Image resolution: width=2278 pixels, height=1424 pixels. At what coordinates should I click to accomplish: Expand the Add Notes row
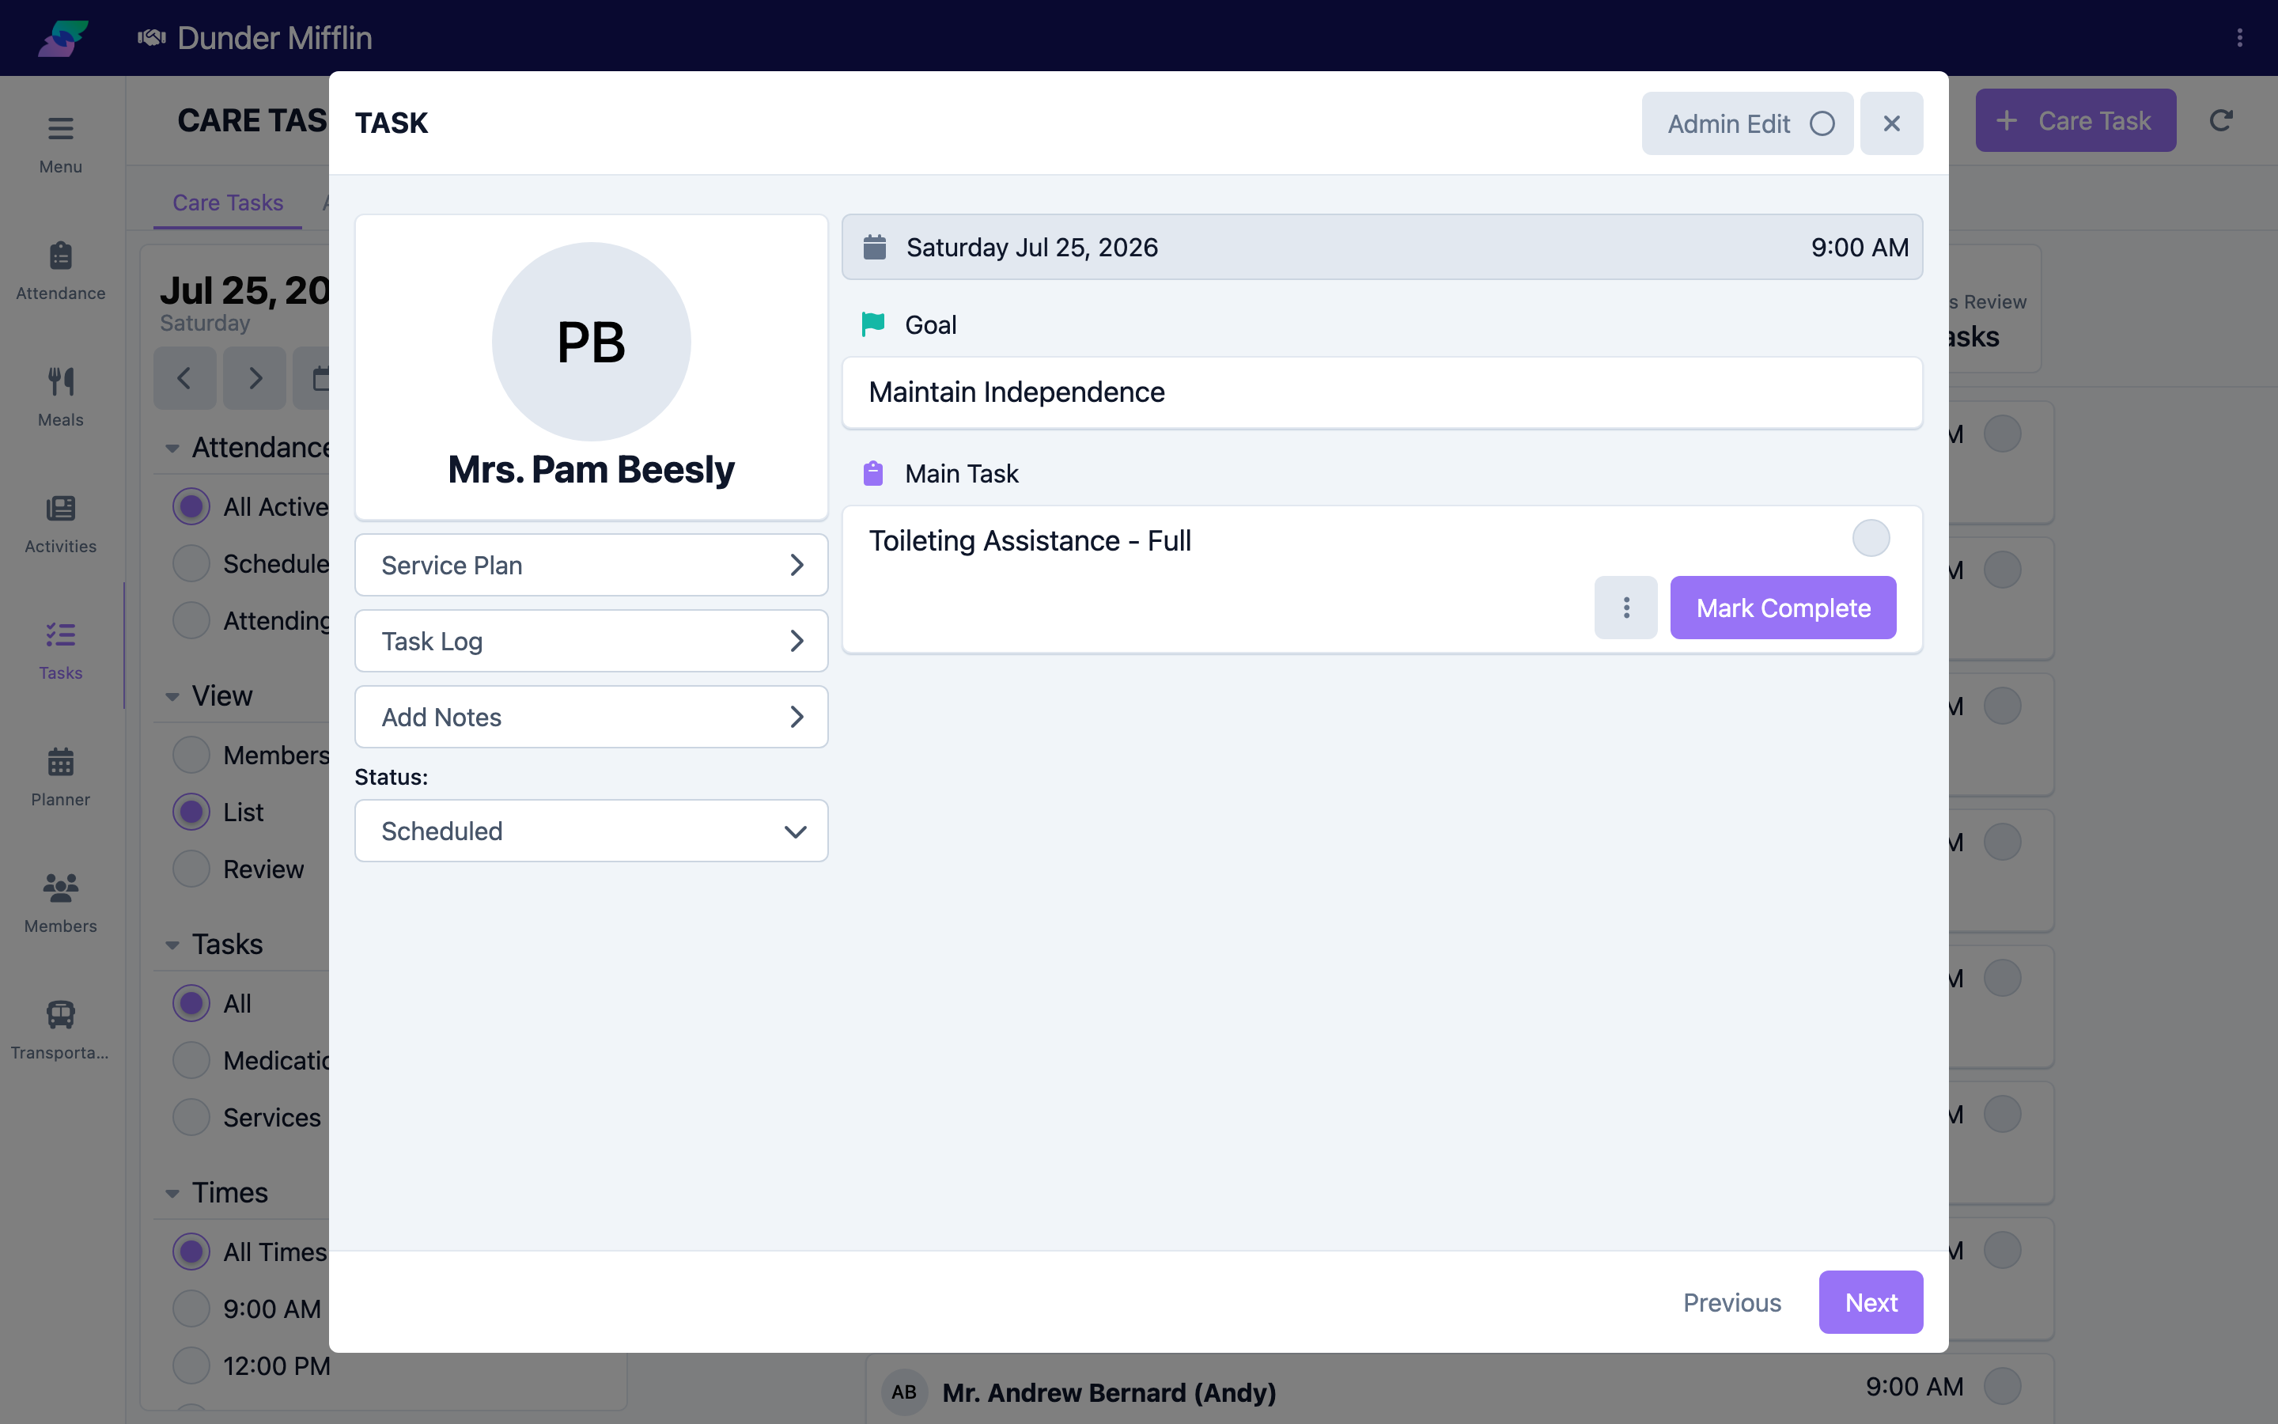591,718
